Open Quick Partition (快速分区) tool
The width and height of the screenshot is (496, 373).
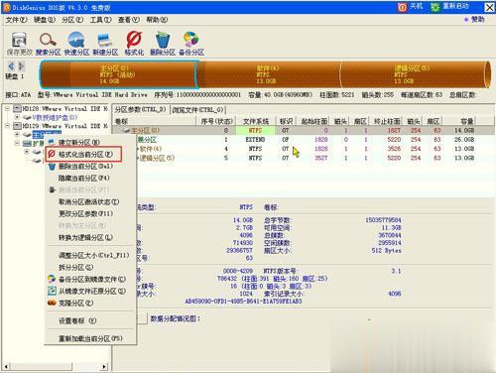76,40
